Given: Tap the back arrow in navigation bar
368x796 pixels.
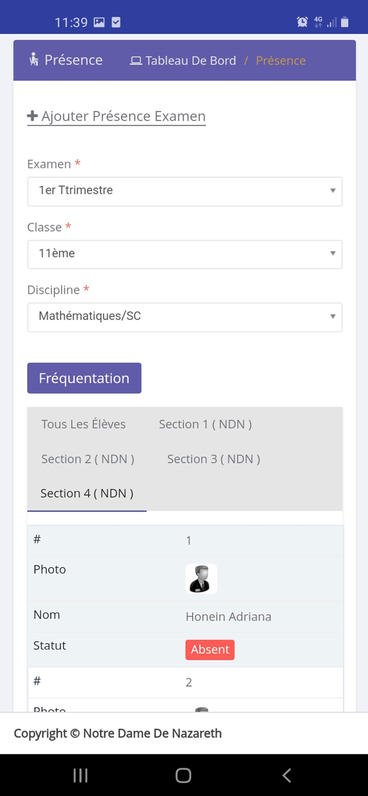Looking at the screenshot, I should pos(287,775).
